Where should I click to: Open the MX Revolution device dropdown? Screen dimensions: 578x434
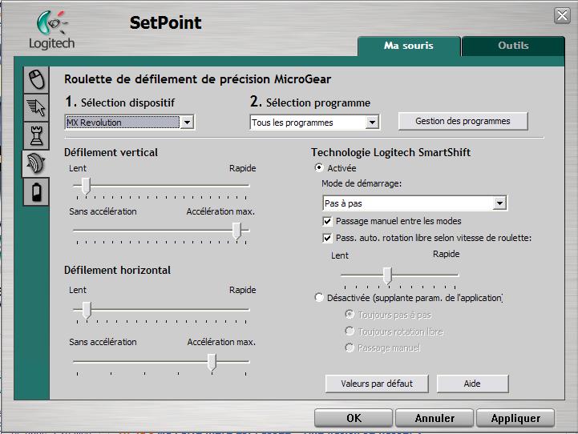[x=130, y=123]
